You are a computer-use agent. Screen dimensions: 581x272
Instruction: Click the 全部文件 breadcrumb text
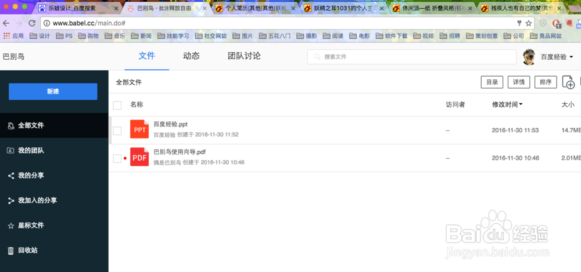[x=129, y=82]
